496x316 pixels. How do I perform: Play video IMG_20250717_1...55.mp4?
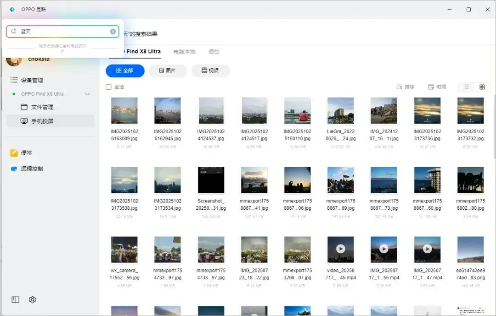[384, 250]
